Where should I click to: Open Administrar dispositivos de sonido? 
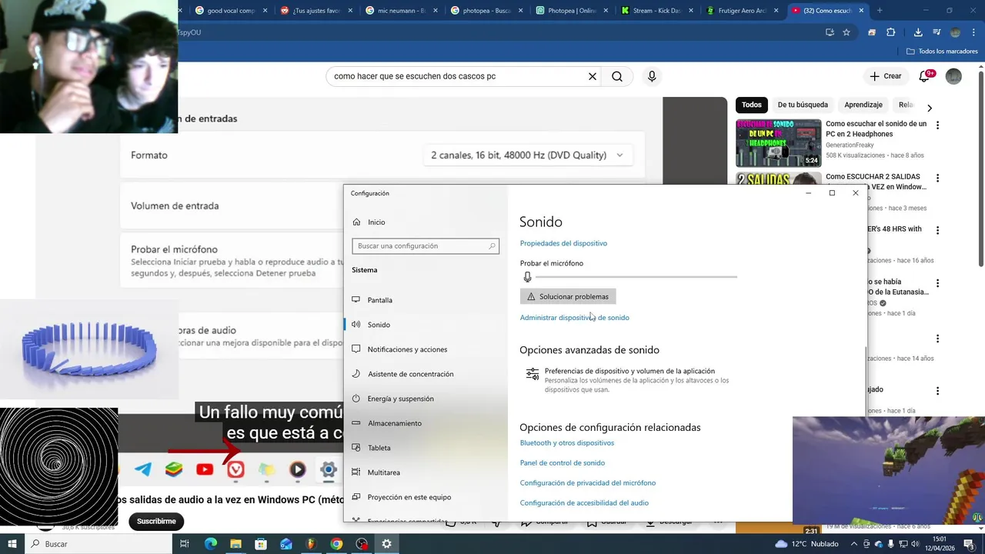tap(574, 317)
